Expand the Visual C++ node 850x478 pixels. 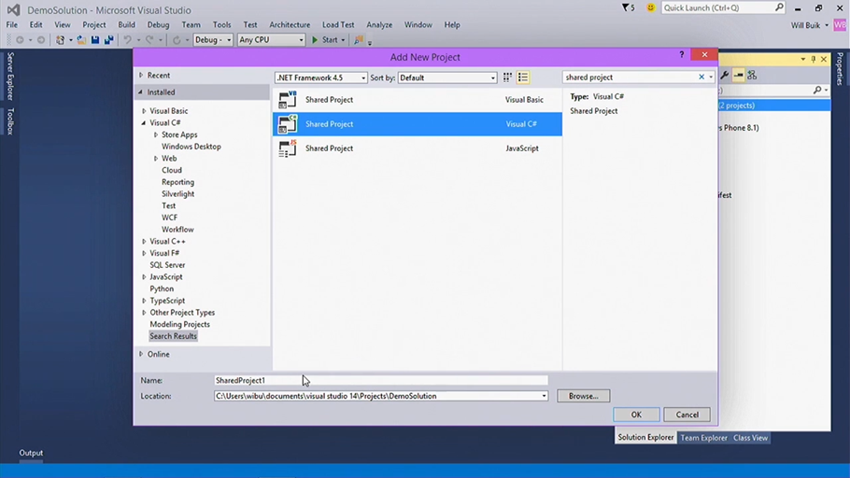(144, 241)
